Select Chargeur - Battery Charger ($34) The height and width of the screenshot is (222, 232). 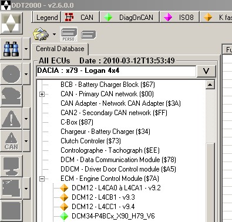coord(105,132)
